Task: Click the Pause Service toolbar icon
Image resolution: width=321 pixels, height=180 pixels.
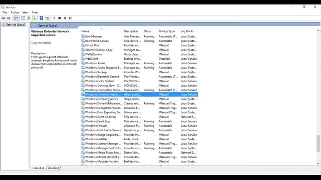Action: click(x=65, y=18)
